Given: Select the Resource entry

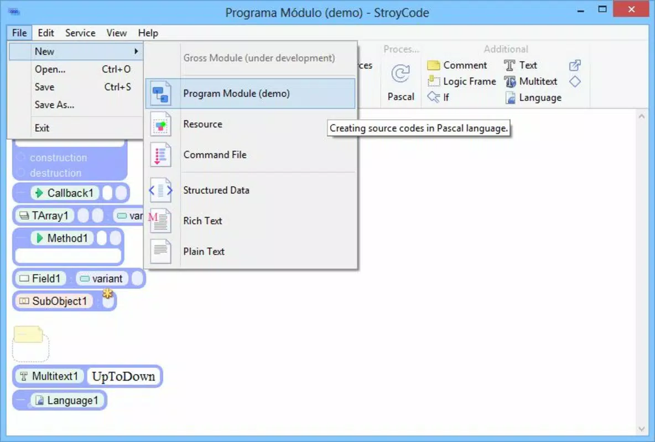Looking at the screenshot, I should tap(251, 124).
